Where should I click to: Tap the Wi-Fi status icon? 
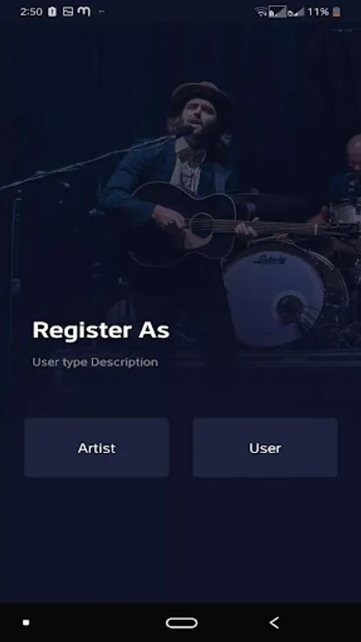click(x=260, y=12)
